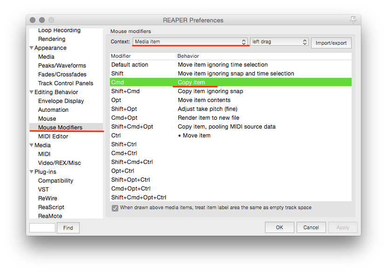Image resolution: width=387 pixels, height=273 pixels.
Task: Open the Plug-ins preferences page
Action: 45,172
